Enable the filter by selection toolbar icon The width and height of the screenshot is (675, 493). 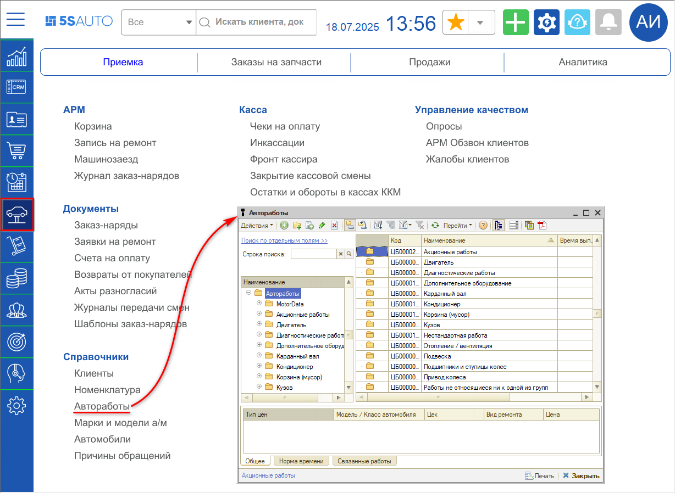pos(378,225)
